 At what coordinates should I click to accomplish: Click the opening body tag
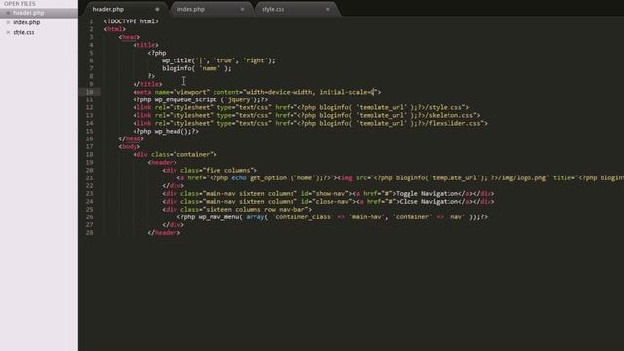pos(130,147)
